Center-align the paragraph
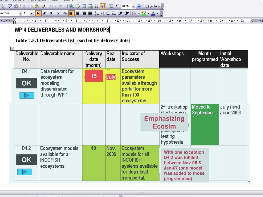This screenshot has width=263, height=197. (x=78, y=13)
